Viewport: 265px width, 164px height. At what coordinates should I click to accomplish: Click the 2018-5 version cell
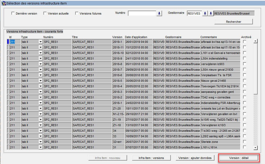point(119,81)
